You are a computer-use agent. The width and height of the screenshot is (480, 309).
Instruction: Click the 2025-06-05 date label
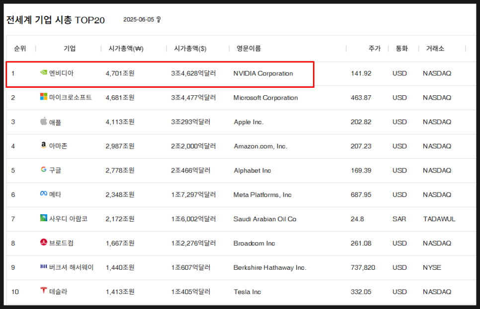click(x=139, y=19)
